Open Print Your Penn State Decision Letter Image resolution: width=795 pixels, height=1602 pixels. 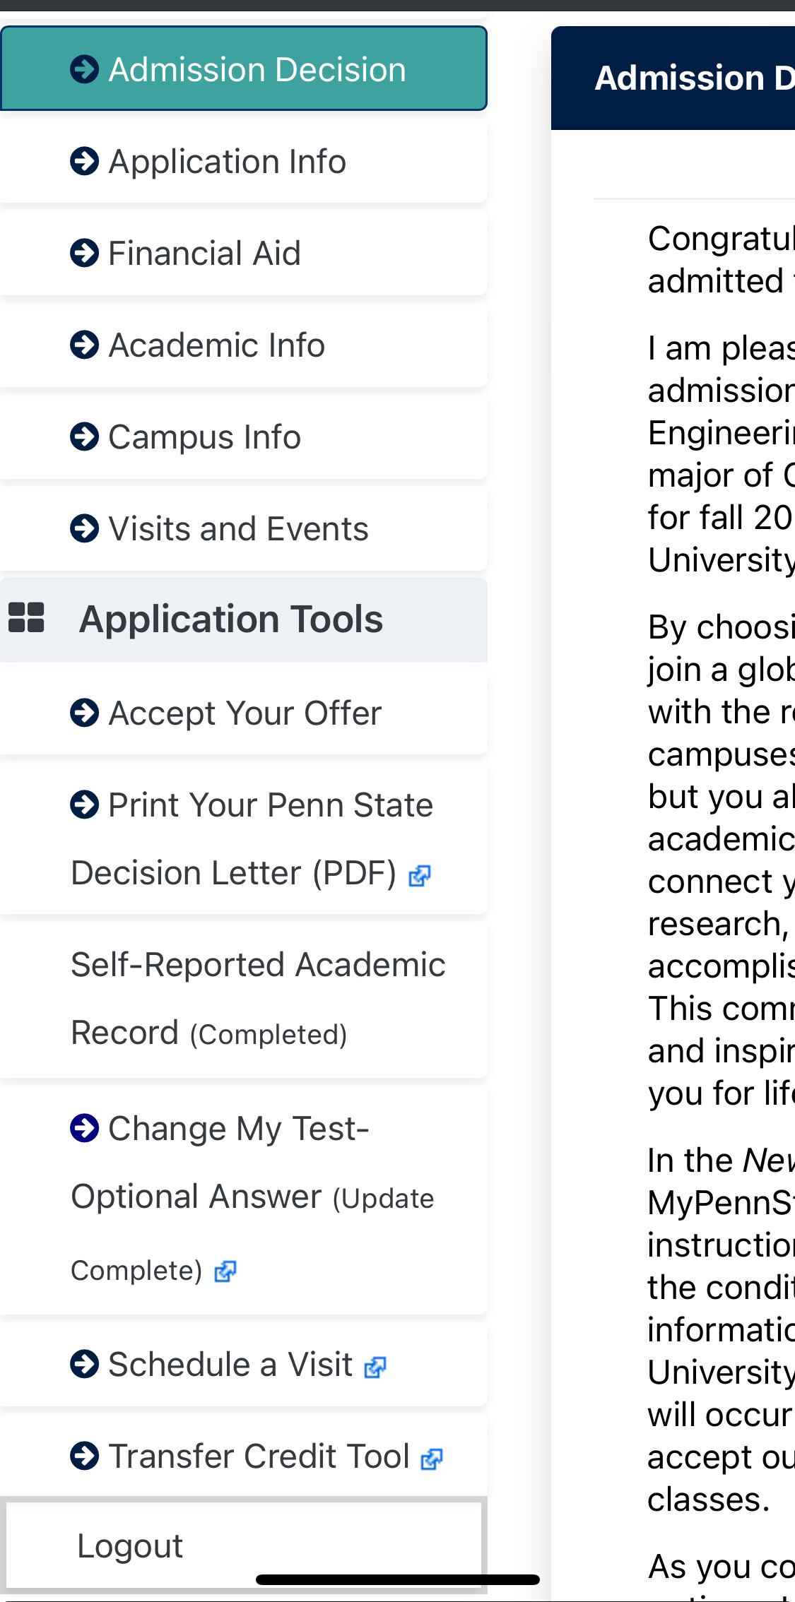coord(270,805)
